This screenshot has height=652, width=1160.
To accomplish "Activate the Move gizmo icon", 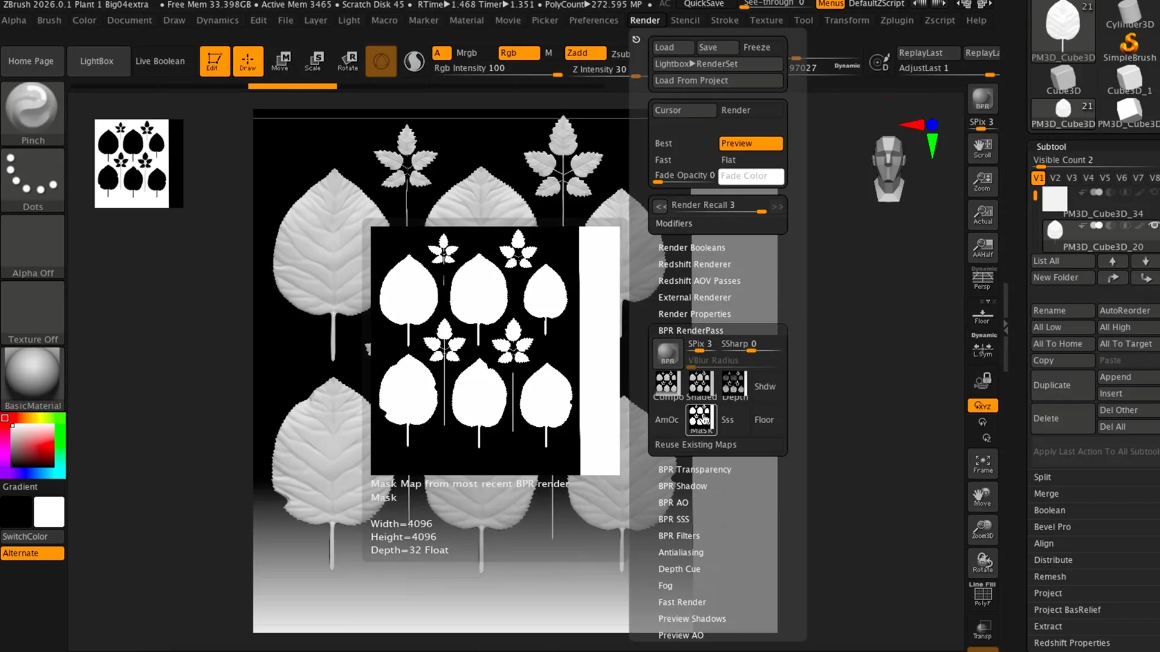I will (280, 61).
